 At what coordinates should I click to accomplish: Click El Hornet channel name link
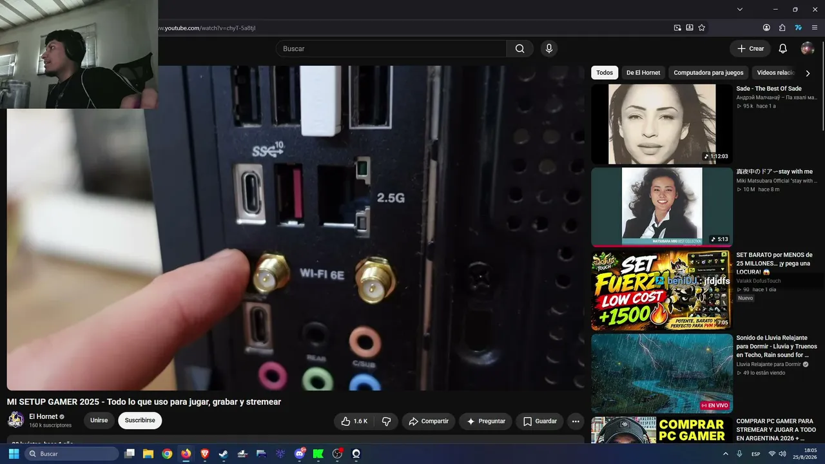point(43,416)
